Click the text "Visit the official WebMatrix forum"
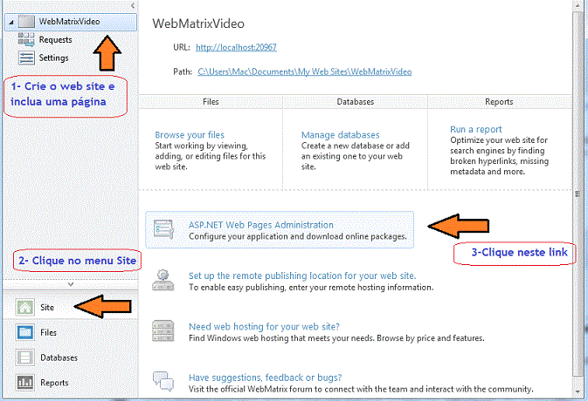588x401 pixels. click(x=251, y=389)
